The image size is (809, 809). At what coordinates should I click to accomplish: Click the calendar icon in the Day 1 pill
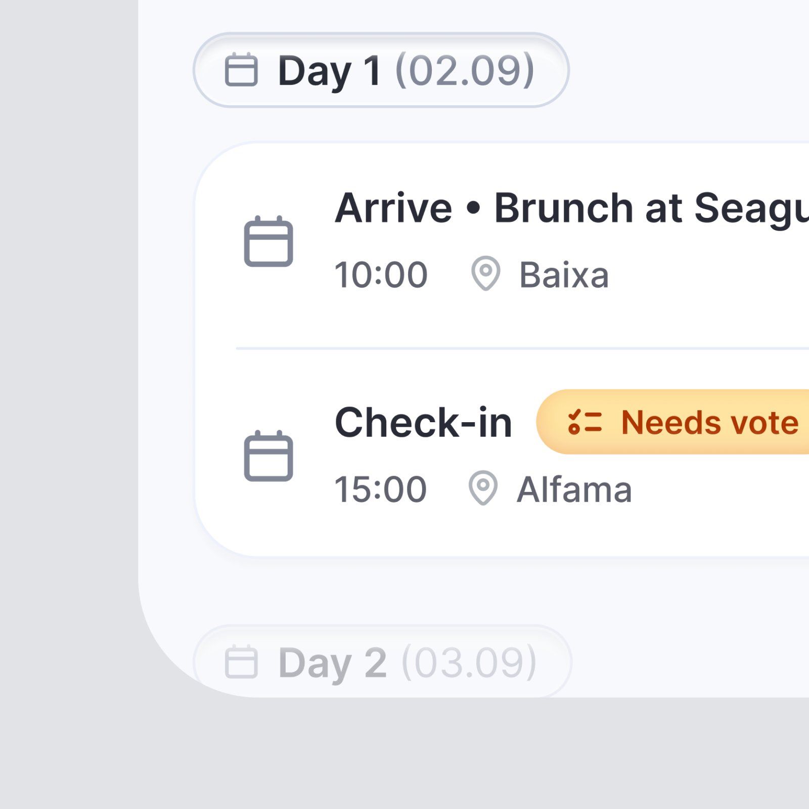(241, 70)
